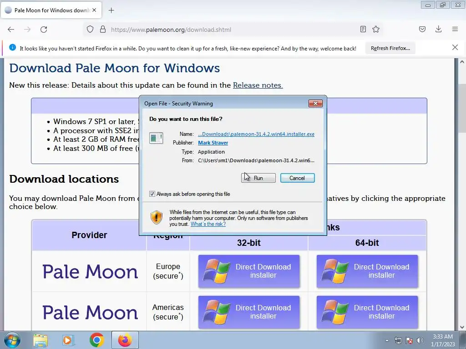Click the Pale Moon logo in Europe row
The height and width of the screenshot is (349, 466).
[90, 272]
